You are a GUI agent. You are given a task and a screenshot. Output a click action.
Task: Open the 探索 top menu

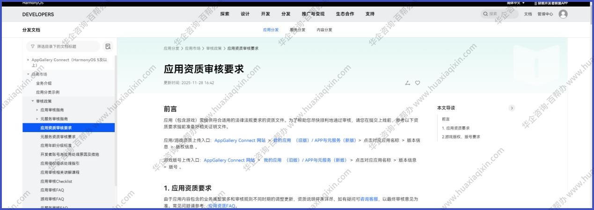pos(225,14)
